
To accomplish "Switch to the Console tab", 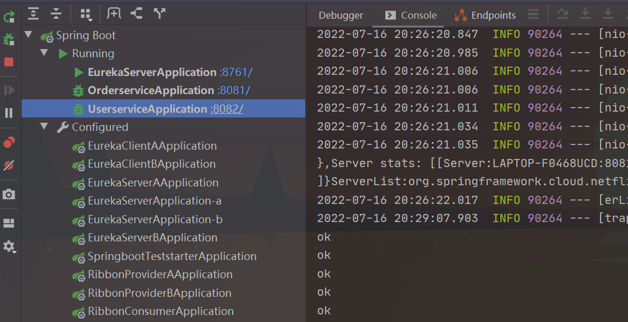I will click(x=411, y=15).
